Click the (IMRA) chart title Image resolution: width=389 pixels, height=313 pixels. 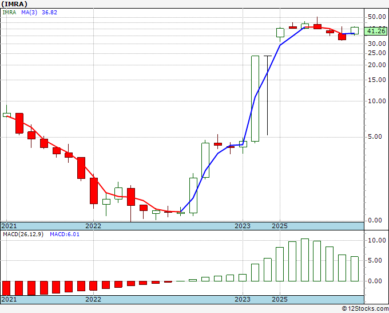point(14,4)
